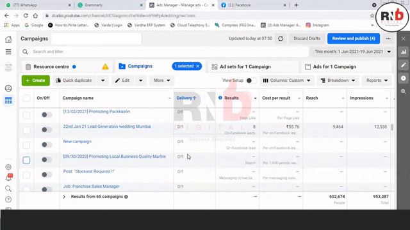Screen dimensions: 410x230
Task: Click browser back arrow
Action: pos(6,15)
